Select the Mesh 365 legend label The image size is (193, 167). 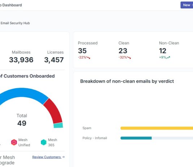pos(52,142)
